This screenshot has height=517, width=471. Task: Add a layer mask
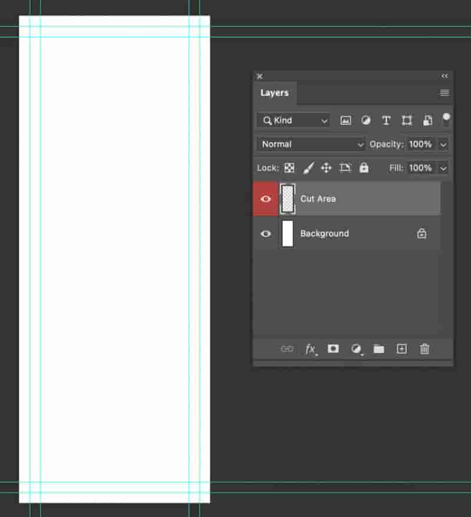333,349
